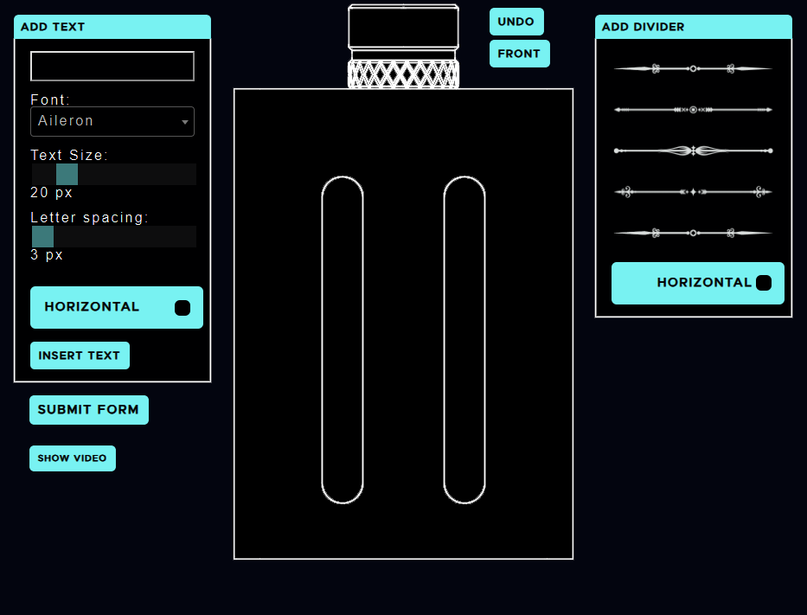Image resolution: width=807 pixels, height=615 pixels.
Task: Click the Text Size slider handle
Action: coord(67,175)
